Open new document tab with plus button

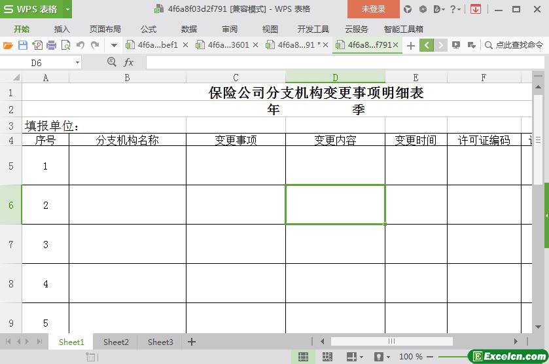(x=411, y=45)
